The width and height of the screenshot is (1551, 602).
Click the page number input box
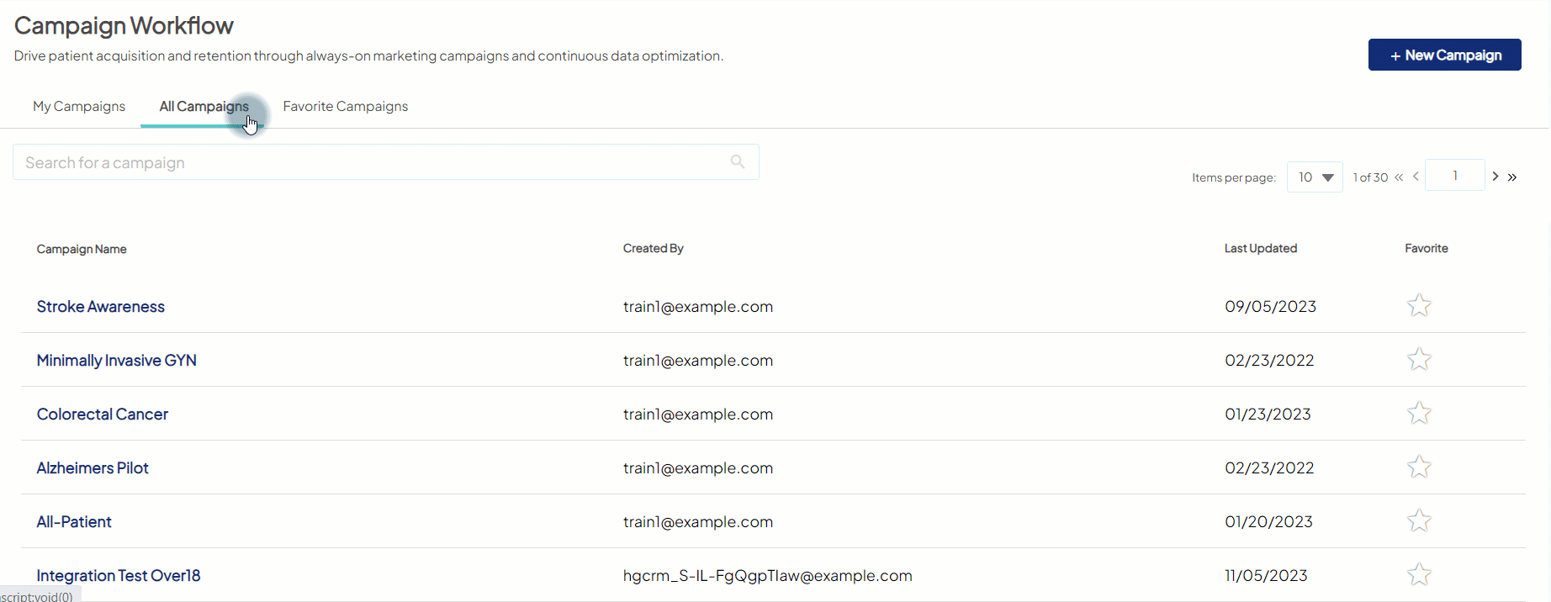[x=1454, y=176]
